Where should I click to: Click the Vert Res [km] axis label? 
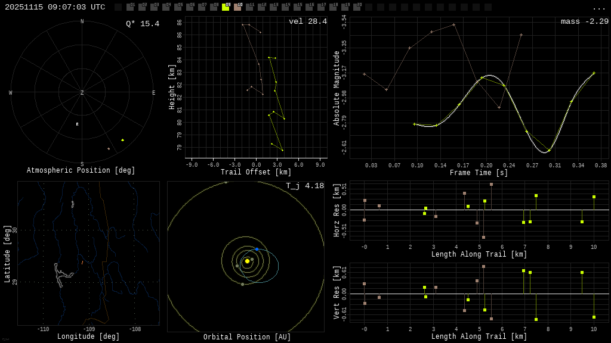pyautogui.click(x=337, y=293)
